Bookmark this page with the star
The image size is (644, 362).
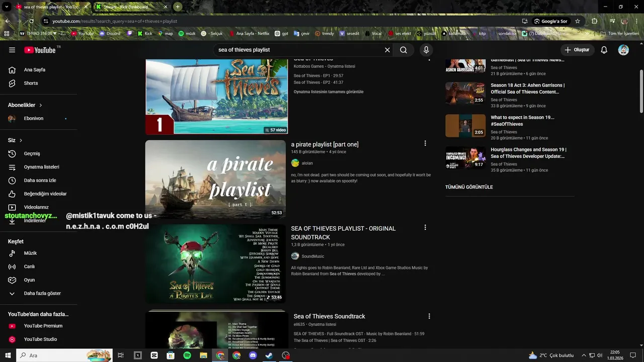pyautogui.click(x=578, y=21)
